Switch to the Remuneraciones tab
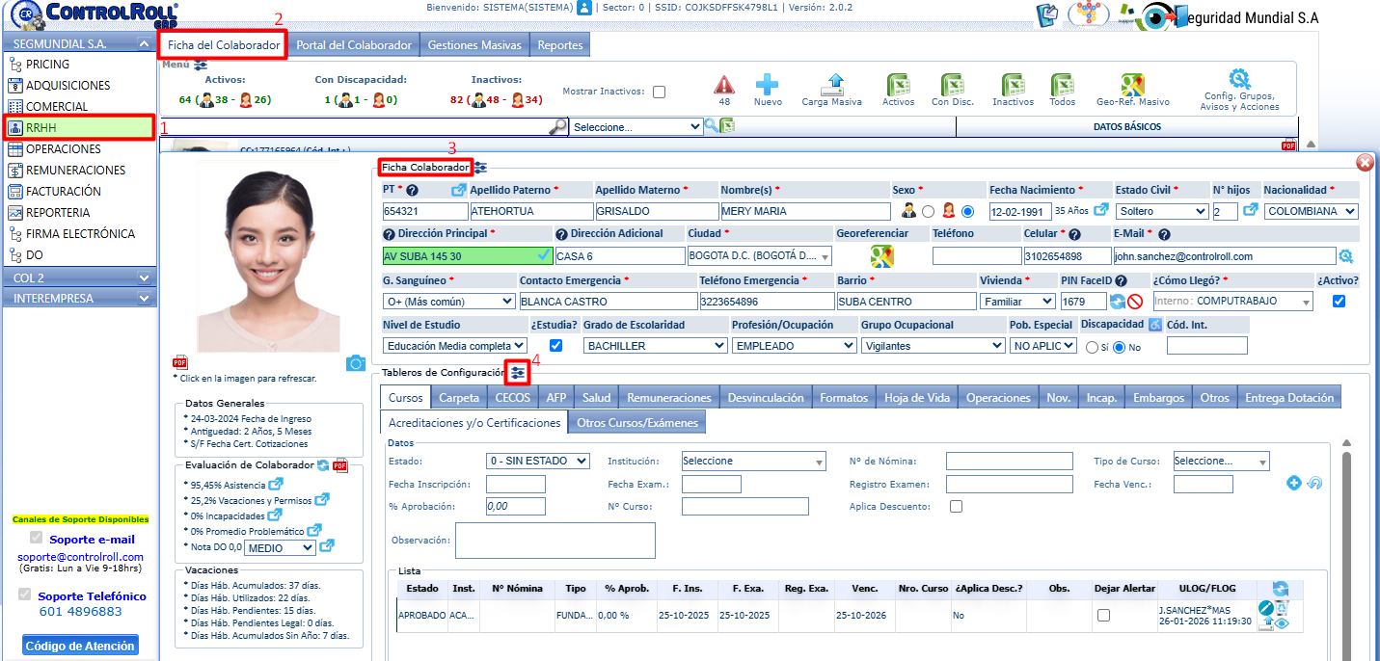 coord(668,397)
